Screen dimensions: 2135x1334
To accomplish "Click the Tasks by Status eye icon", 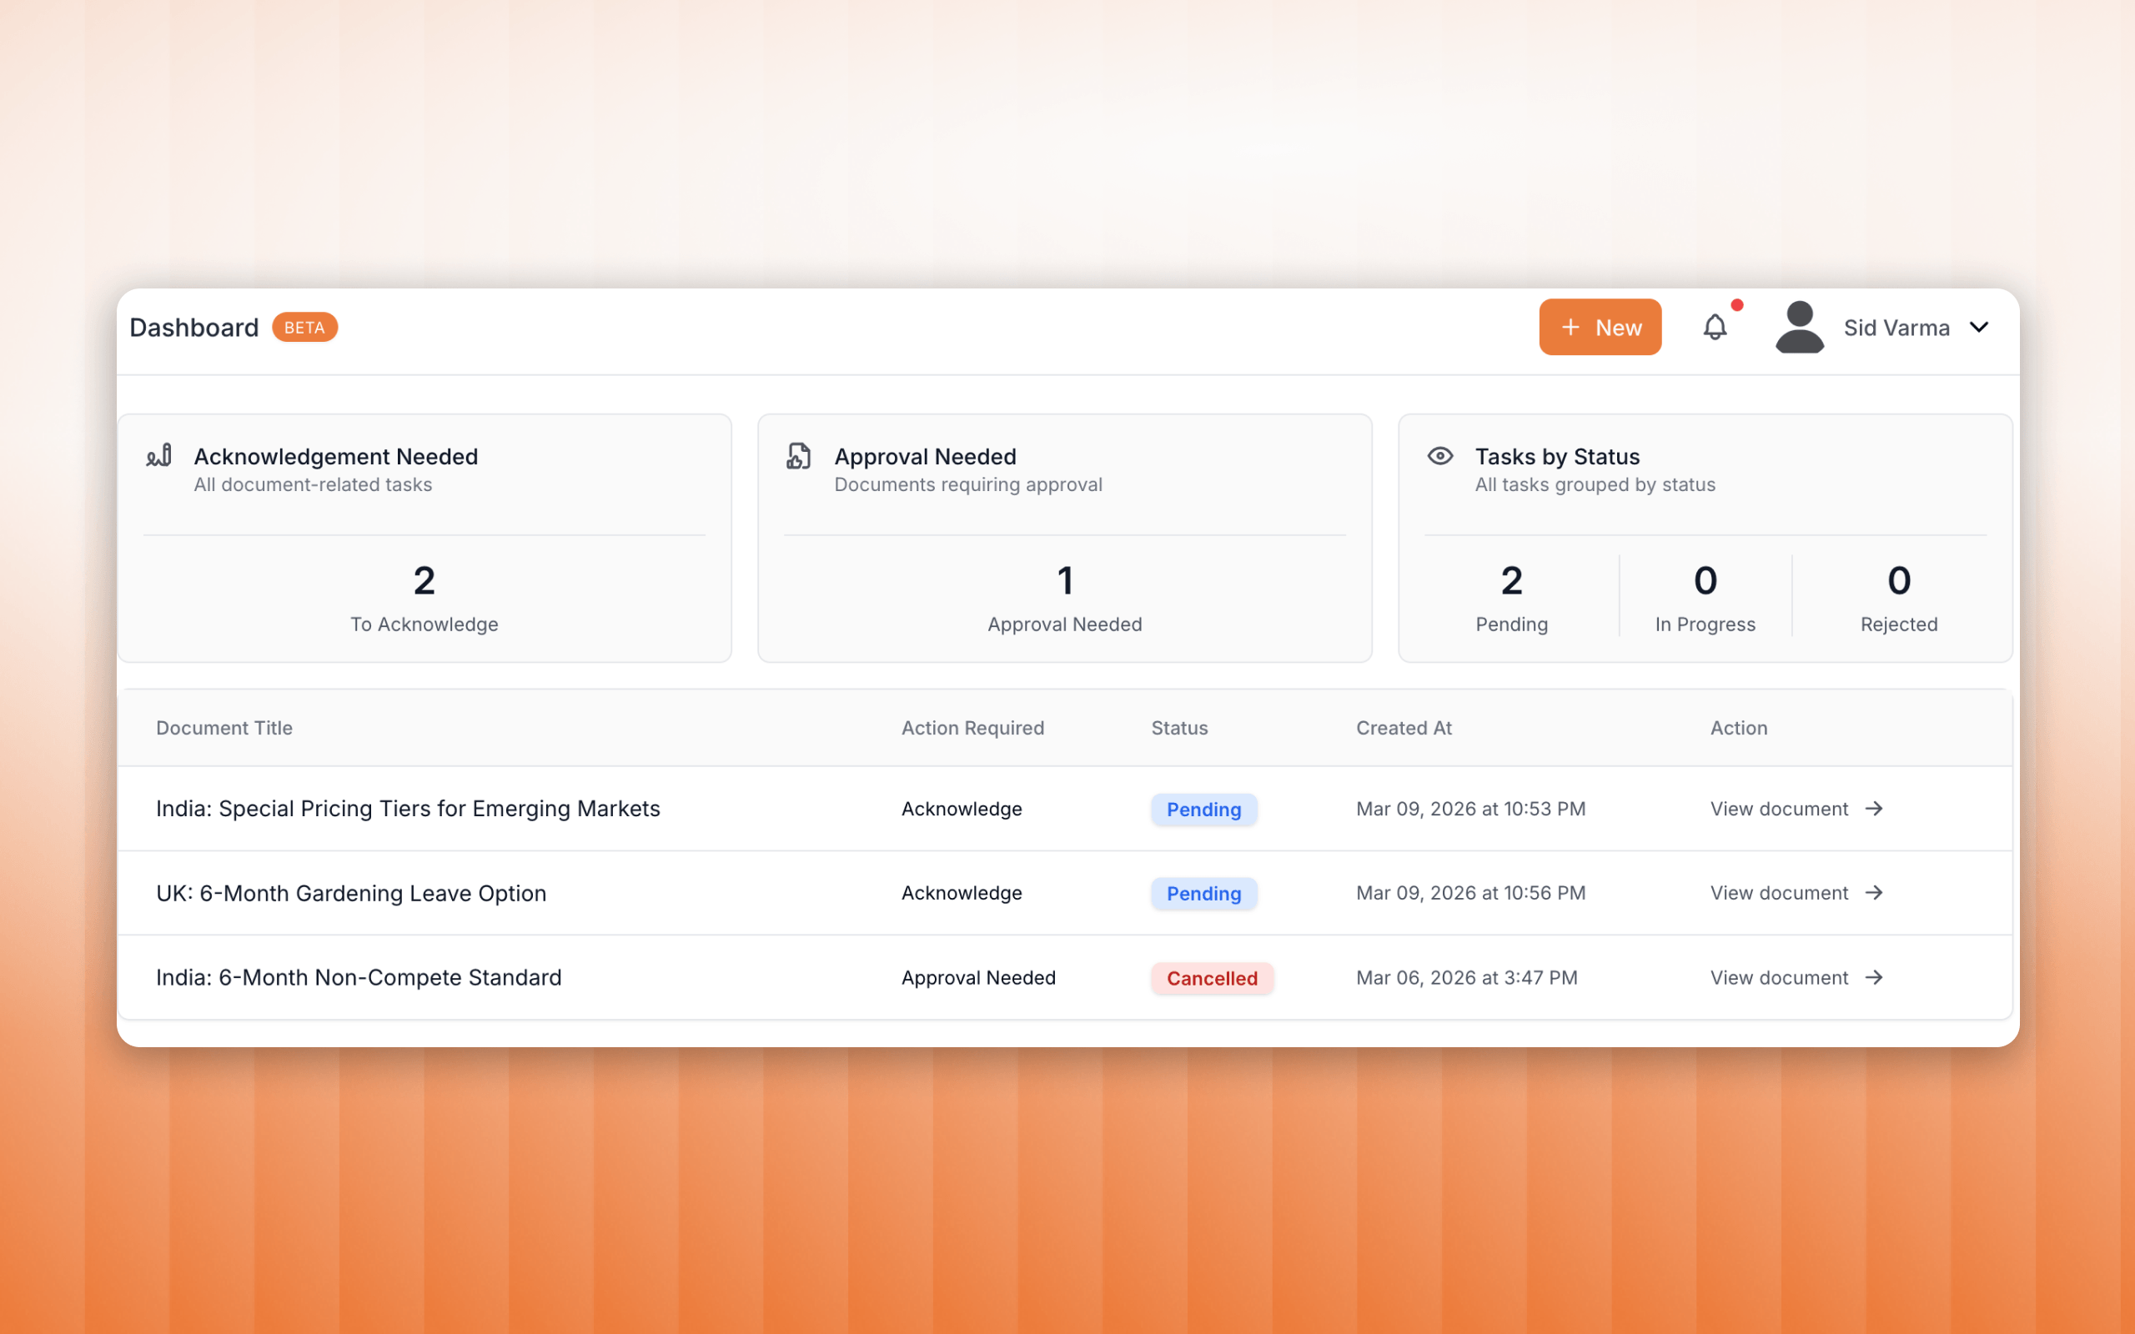I will point(1439,456).
